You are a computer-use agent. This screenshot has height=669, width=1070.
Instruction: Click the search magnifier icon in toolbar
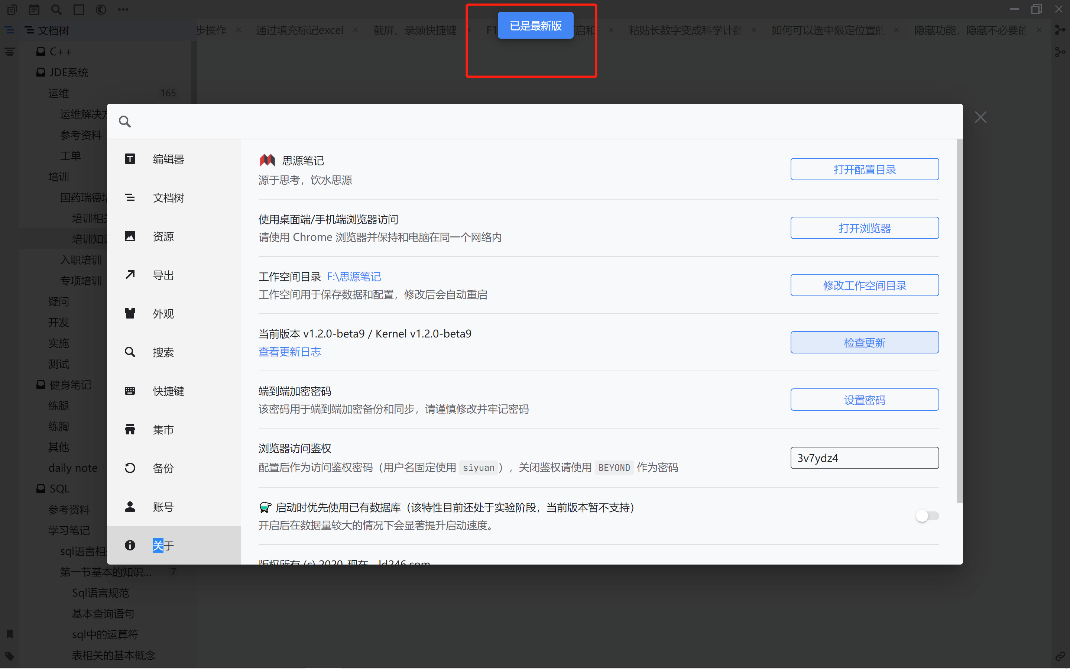pos(56,9)
